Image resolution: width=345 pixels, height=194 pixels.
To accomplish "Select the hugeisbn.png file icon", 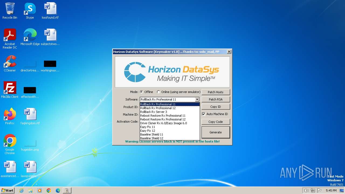I will [x=30, y=145].
